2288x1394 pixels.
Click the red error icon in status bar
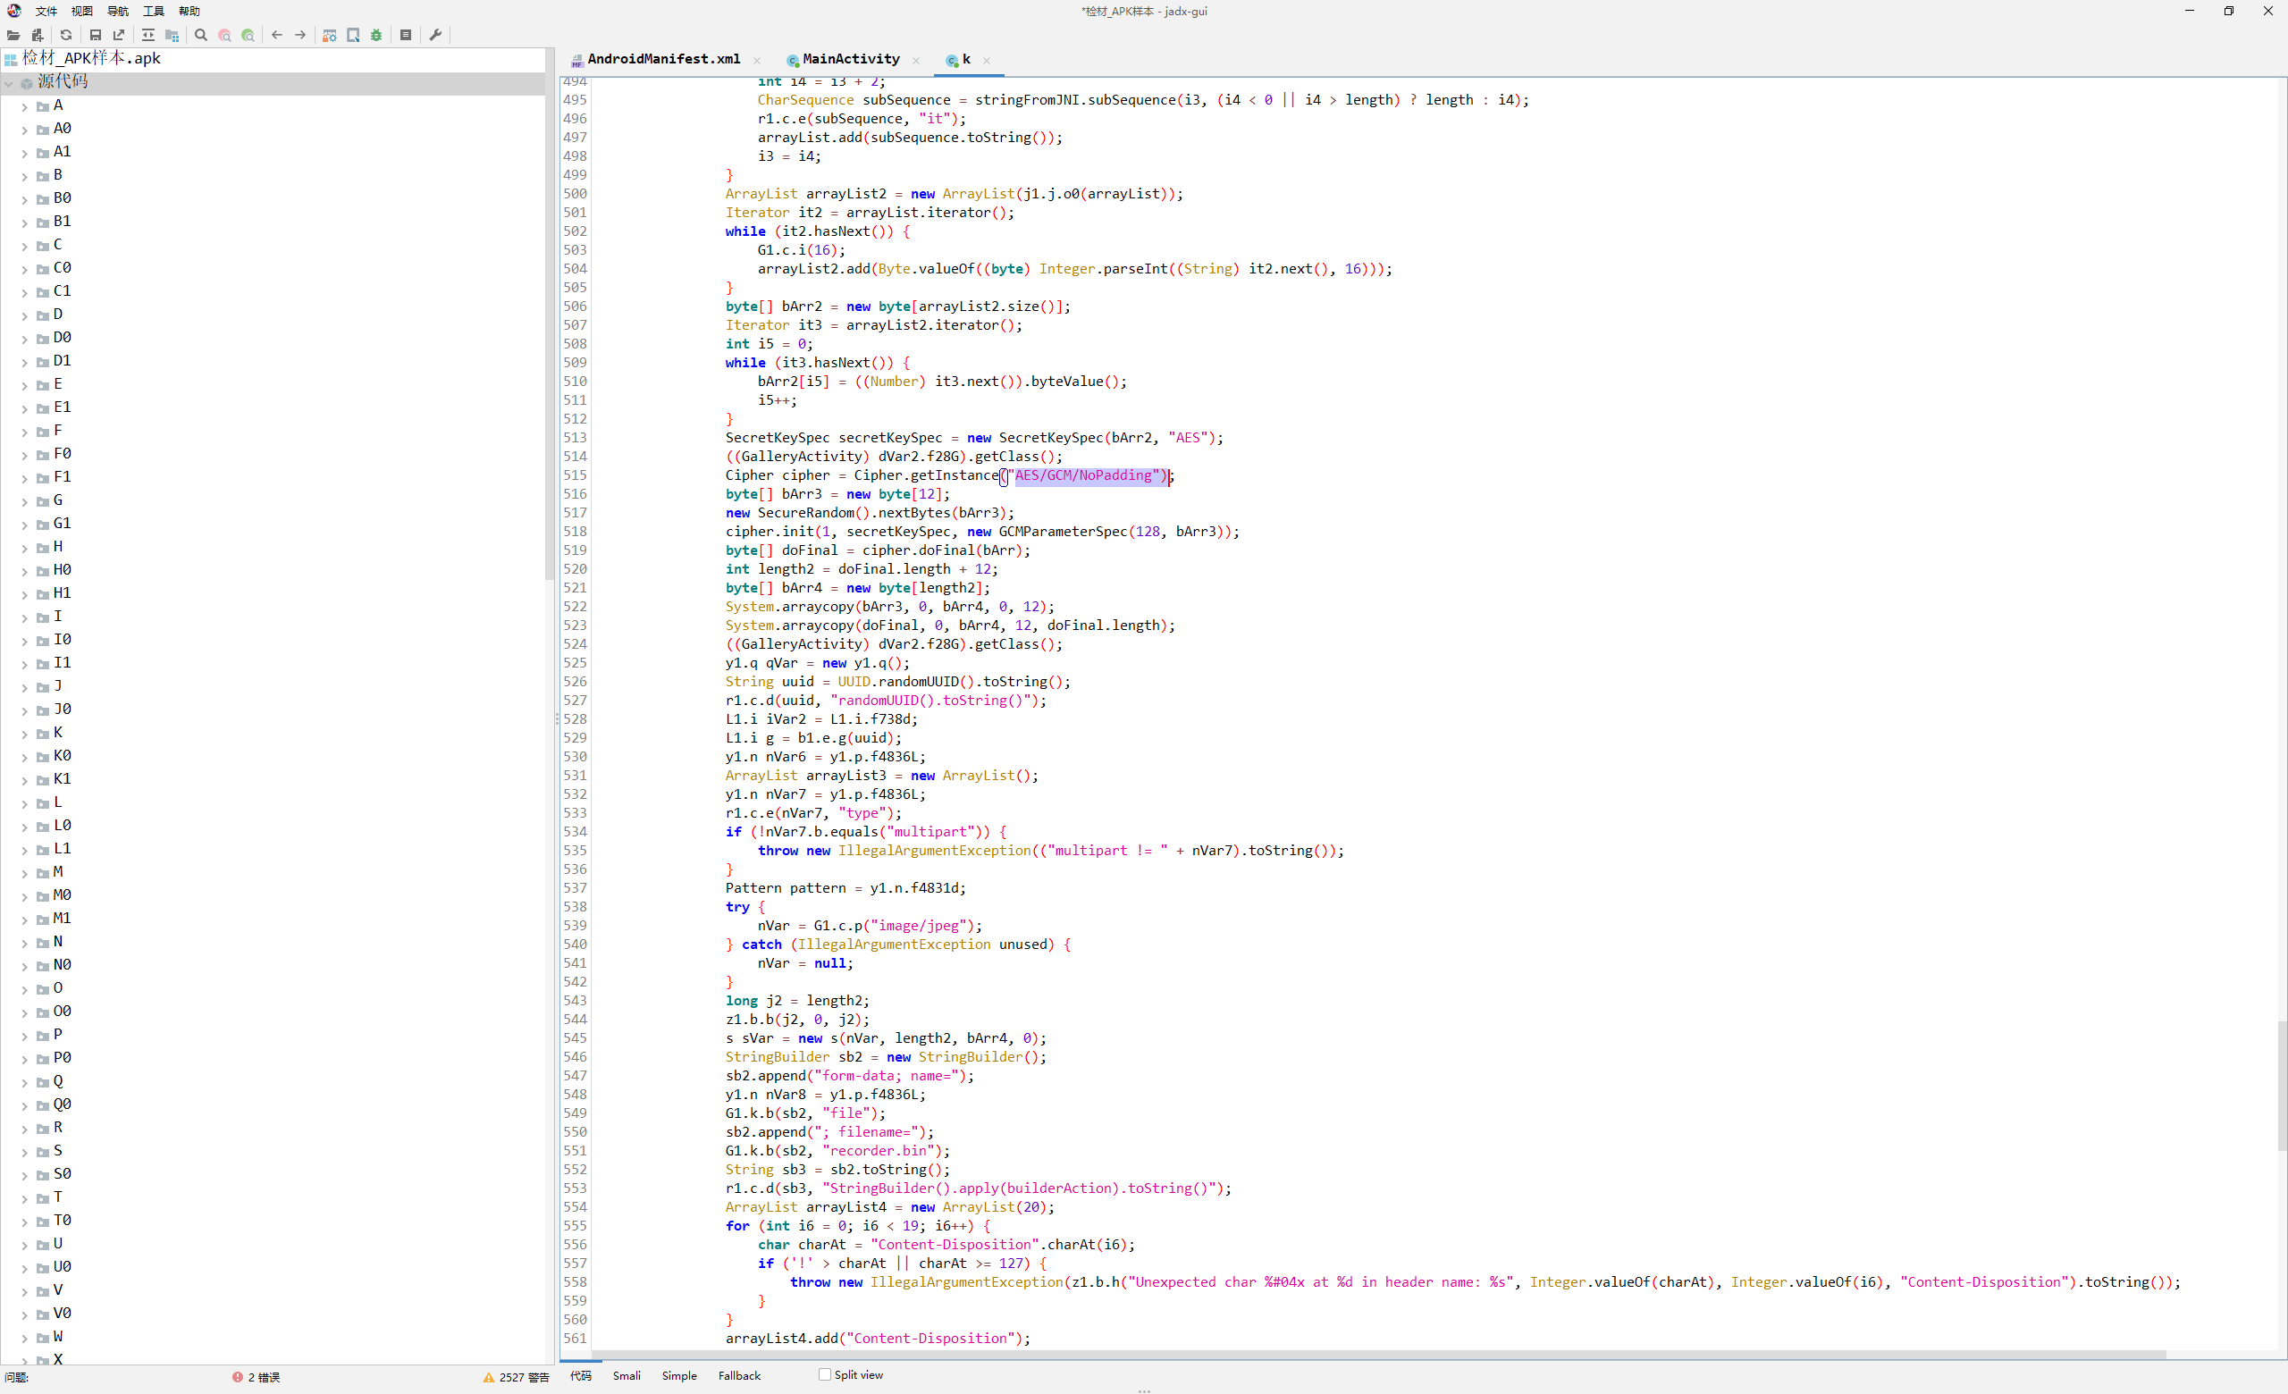point(238,1377)
